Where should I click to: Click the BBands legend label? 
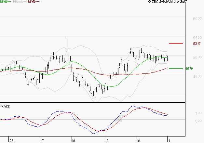(x=18, y=2)
